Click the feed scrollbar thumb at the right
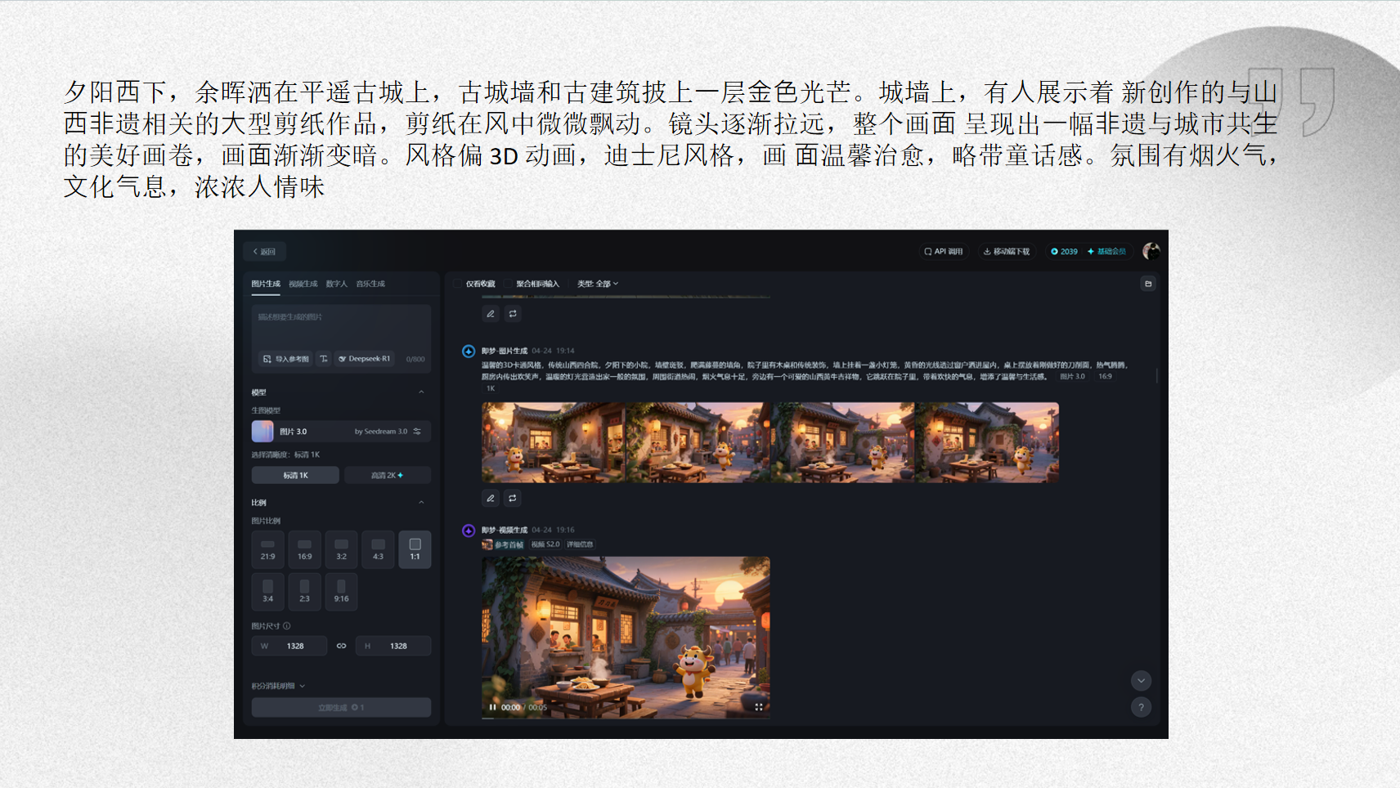 point(1156,374)
